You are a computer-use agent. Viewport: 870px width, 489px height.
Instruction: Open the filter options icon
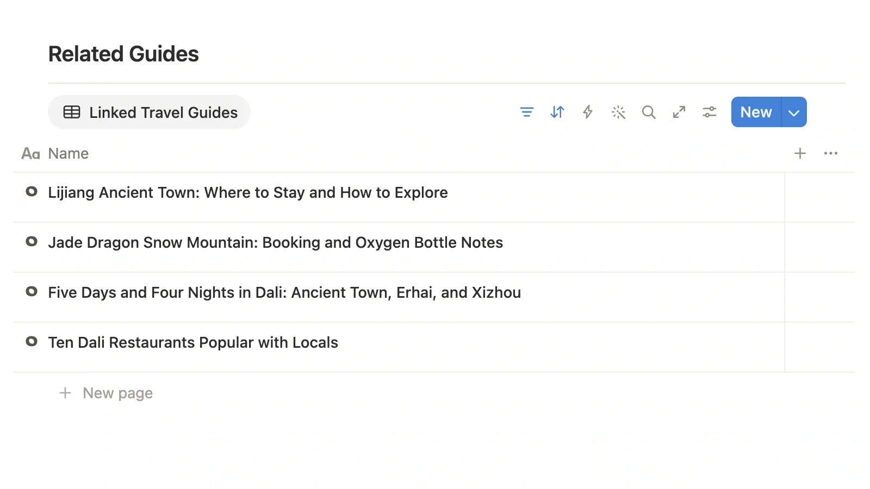coord(526,112)
